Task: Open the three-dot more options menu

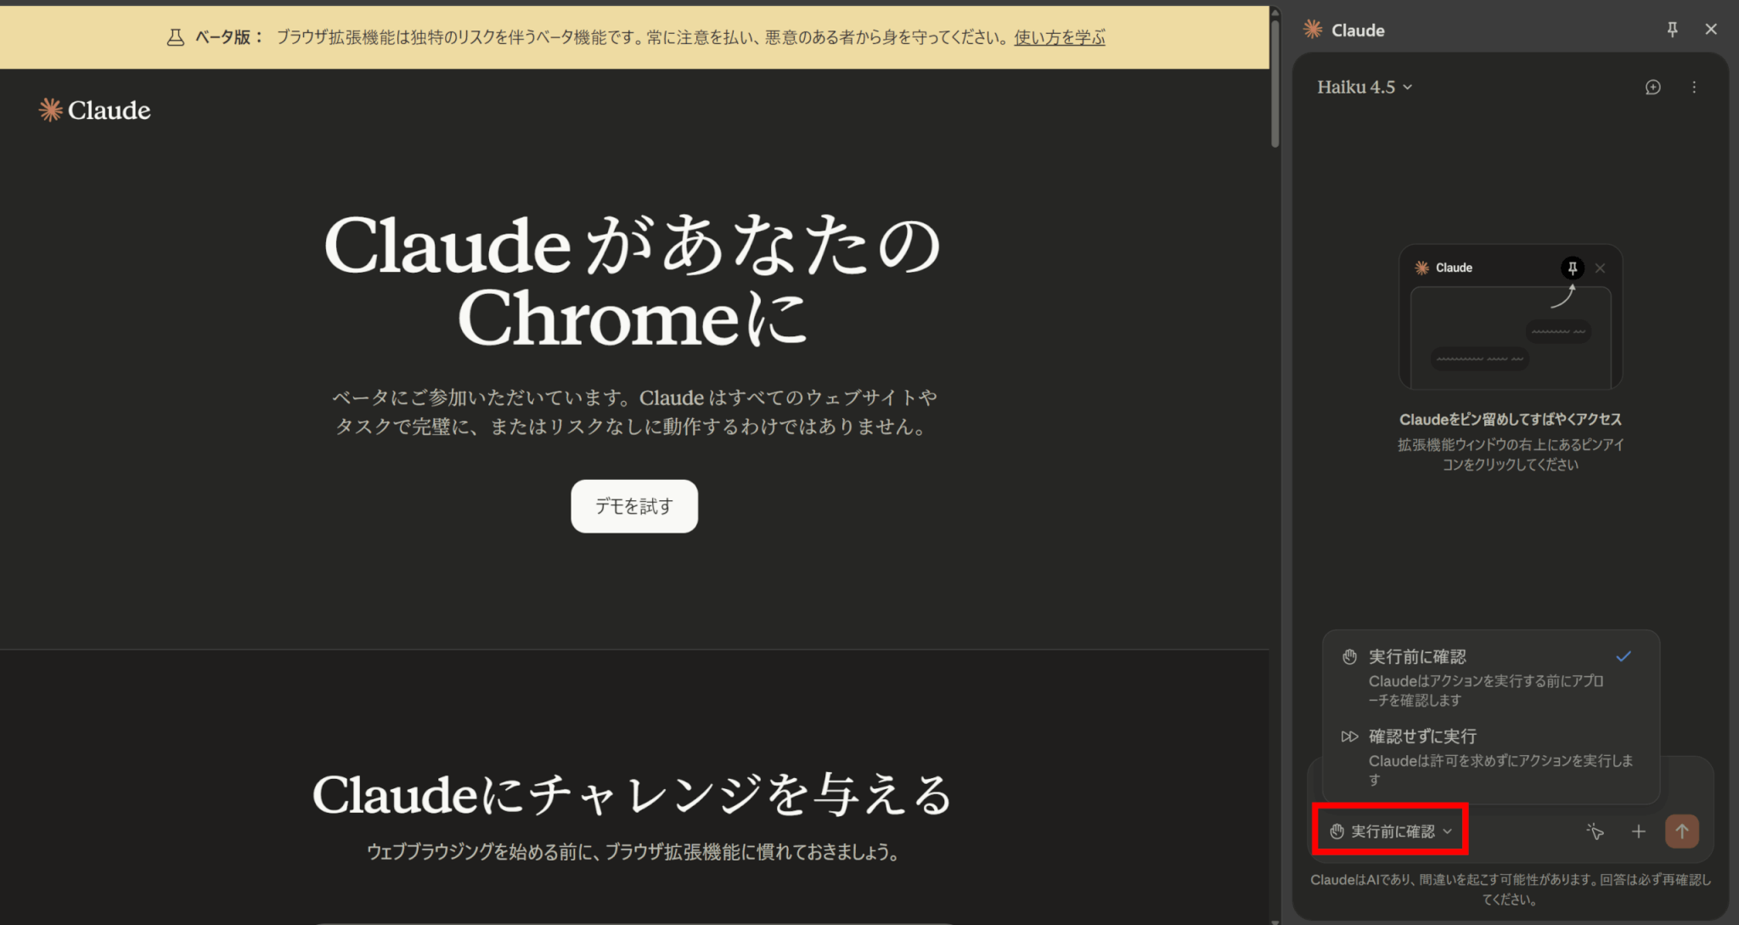Action: (x=1694, y=87)
